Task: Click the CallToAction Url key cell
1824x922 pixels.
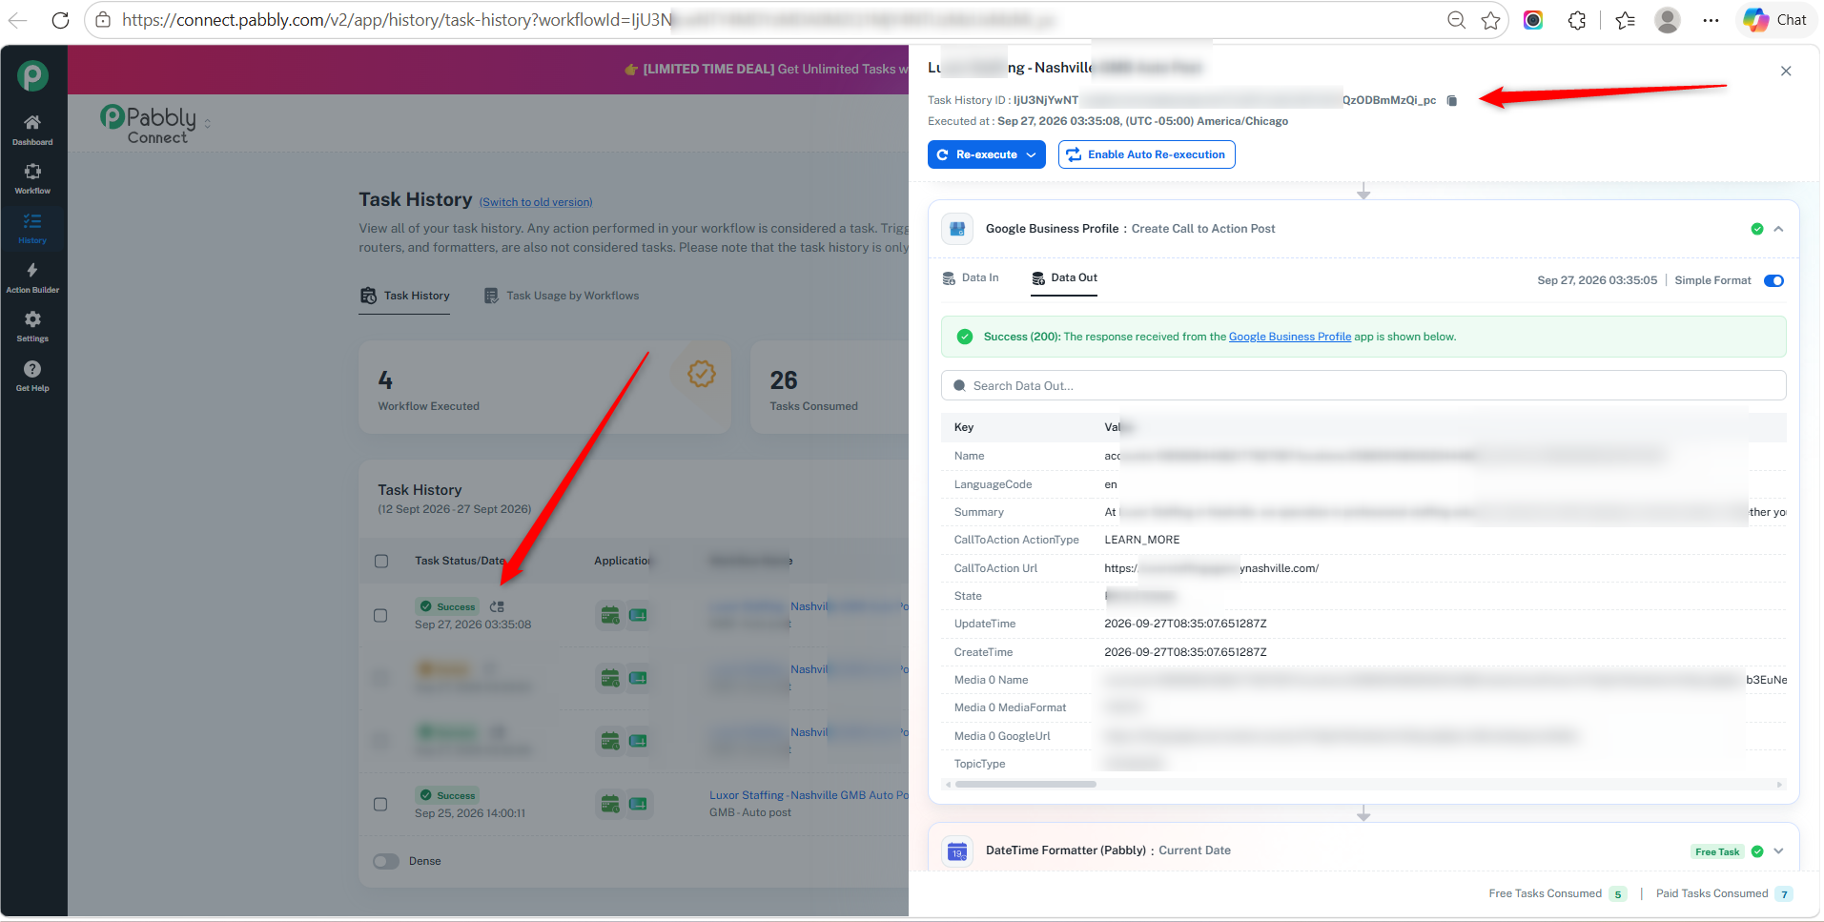Action: point(995,568)
